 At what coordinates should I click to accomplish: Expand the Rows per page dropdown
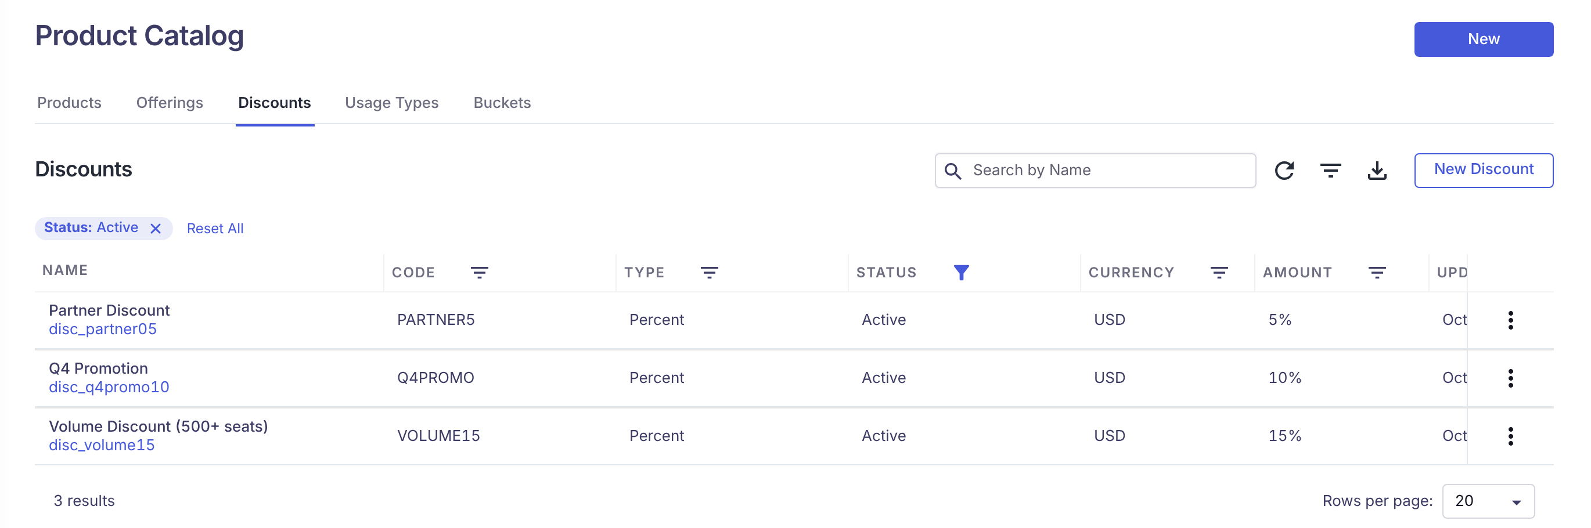coord(1488,501)
